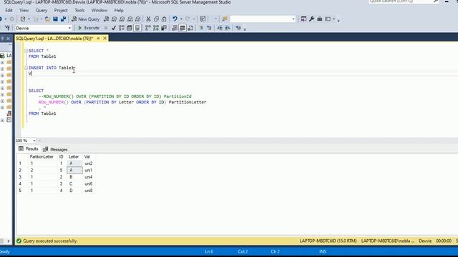Select the uni8 cell in results
The width and height of the screenshot is (458, 257).
coord(89,191)
